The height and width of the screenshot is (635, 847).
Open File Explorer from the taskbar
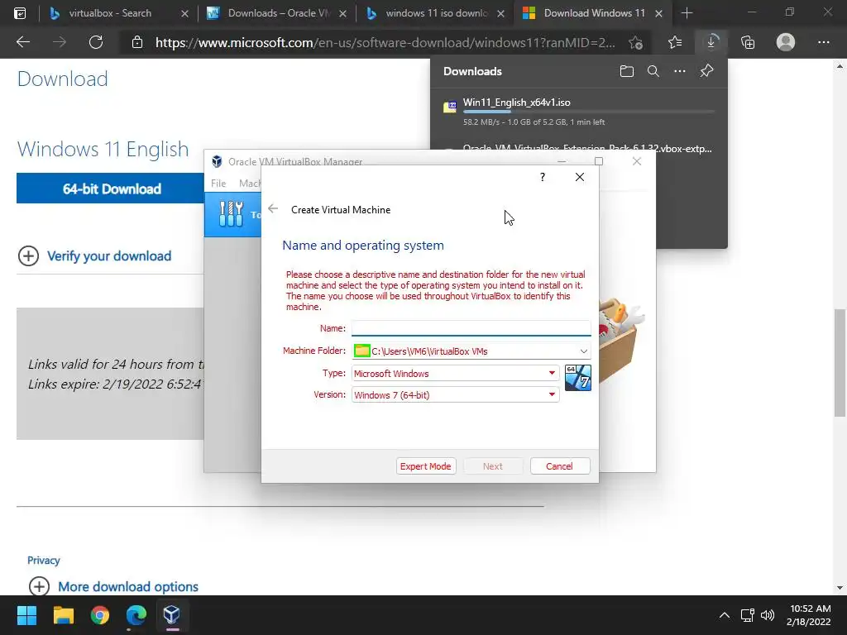(63, 615)
